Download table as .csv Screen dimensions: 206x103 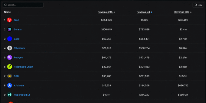pyautogui.click(x=198, y=5)
